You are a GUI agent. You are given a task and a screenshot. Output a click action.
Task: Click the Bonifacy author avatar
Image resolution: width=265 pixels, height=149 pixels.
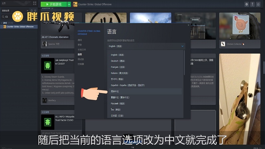pyautogui.click(x=44, y=100)
